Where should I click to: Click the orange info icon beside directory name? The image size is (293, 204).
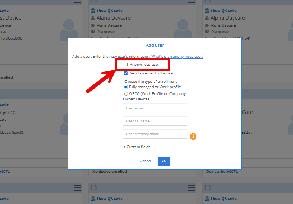(x=193, y=136)
